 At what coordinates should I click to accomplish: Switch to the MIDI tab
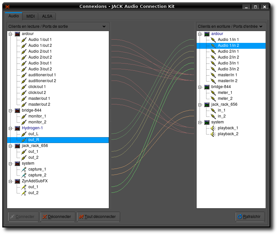30,16
